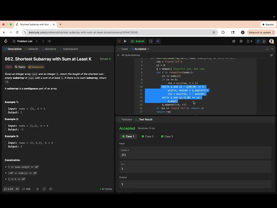
Task: Click the thumbs-up like icon
Action: (x=6, y=189)
